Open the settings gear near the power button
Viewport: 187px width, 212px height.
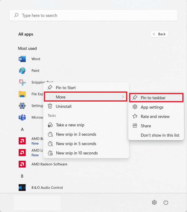tap(154, 202)
